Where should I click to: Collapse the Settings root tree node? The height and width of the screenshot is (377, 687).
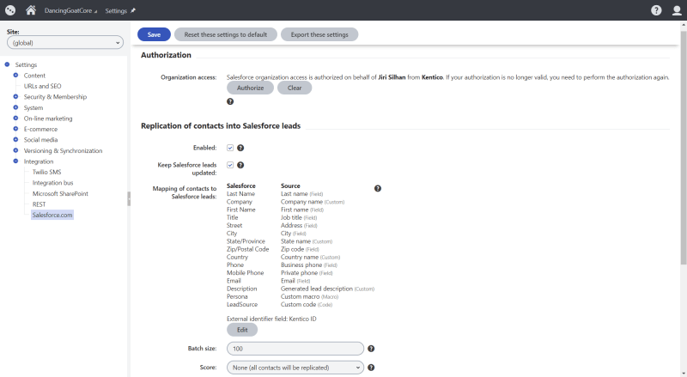[x=7, y=64]
